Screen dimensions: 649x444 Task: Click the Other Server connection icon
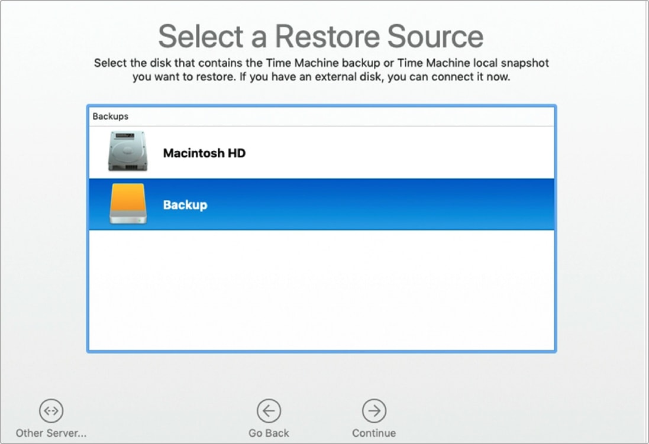pos(50,410)
